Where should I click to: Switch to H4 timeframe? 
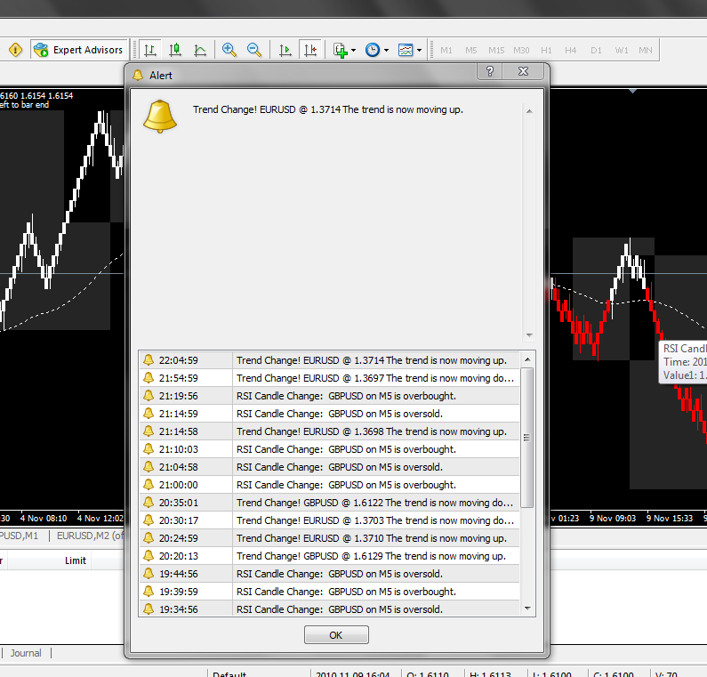571,50
